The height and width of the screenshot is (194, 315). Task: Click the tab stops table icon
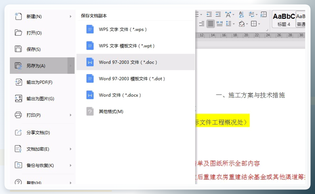click(263, 14)
